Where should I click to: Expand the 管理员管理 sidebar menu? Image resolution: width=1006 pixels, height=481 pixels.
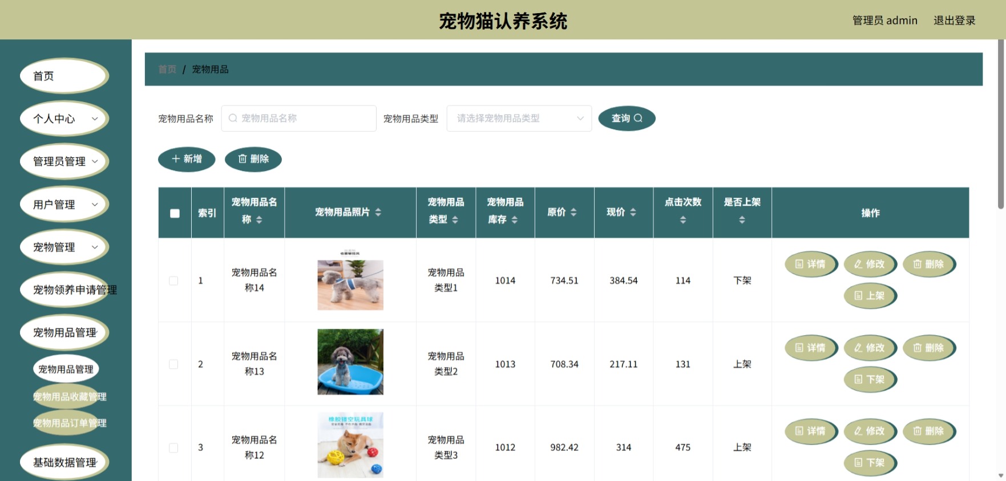point(64,161)
